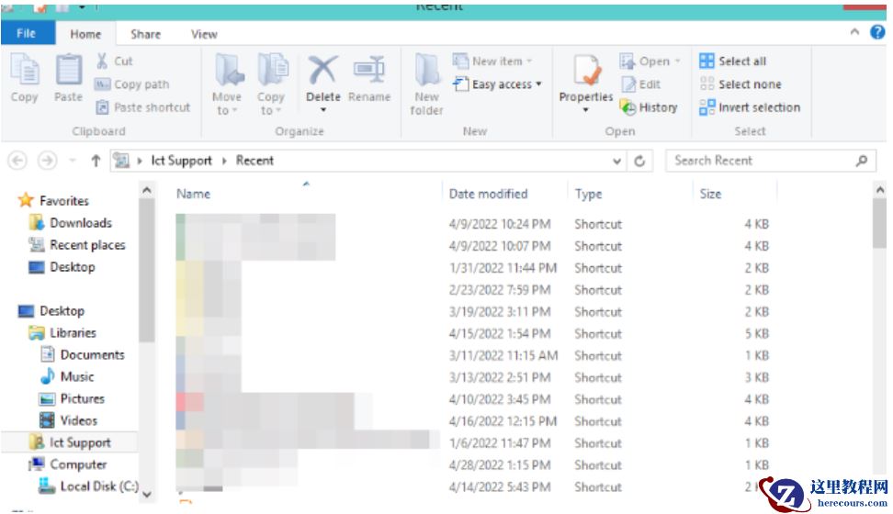Click the Copy icon in Clipboard group
Viewport: 893px width, 514px height.
[25, 72]
